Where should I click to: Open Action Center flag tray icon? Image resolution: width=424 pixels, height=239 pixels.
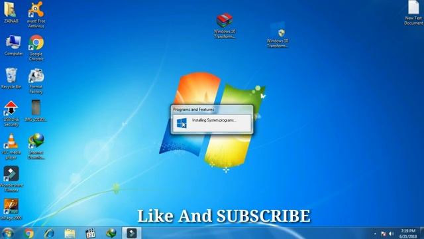[x=384, y=234]
